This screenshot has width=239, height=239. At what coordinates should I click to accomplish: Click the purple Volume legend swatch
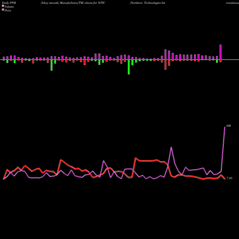point(3,6)
